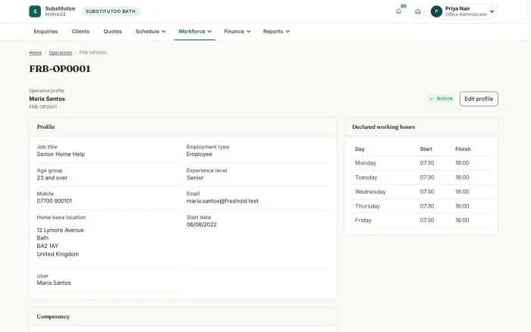Image resolution: width=531 pixels, height=332 pixels.
Task: Click the Substitutoo green logo icon
Action: tap(35, 11)
